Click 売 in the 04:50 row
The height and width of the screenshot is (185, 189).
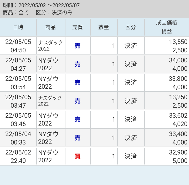pos(78,46)
